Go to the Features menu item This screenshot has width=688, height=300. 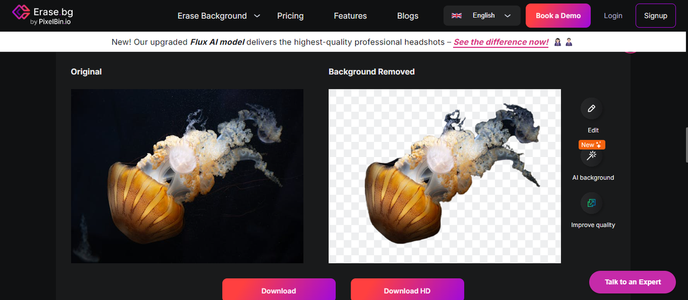tap(350, 16)
